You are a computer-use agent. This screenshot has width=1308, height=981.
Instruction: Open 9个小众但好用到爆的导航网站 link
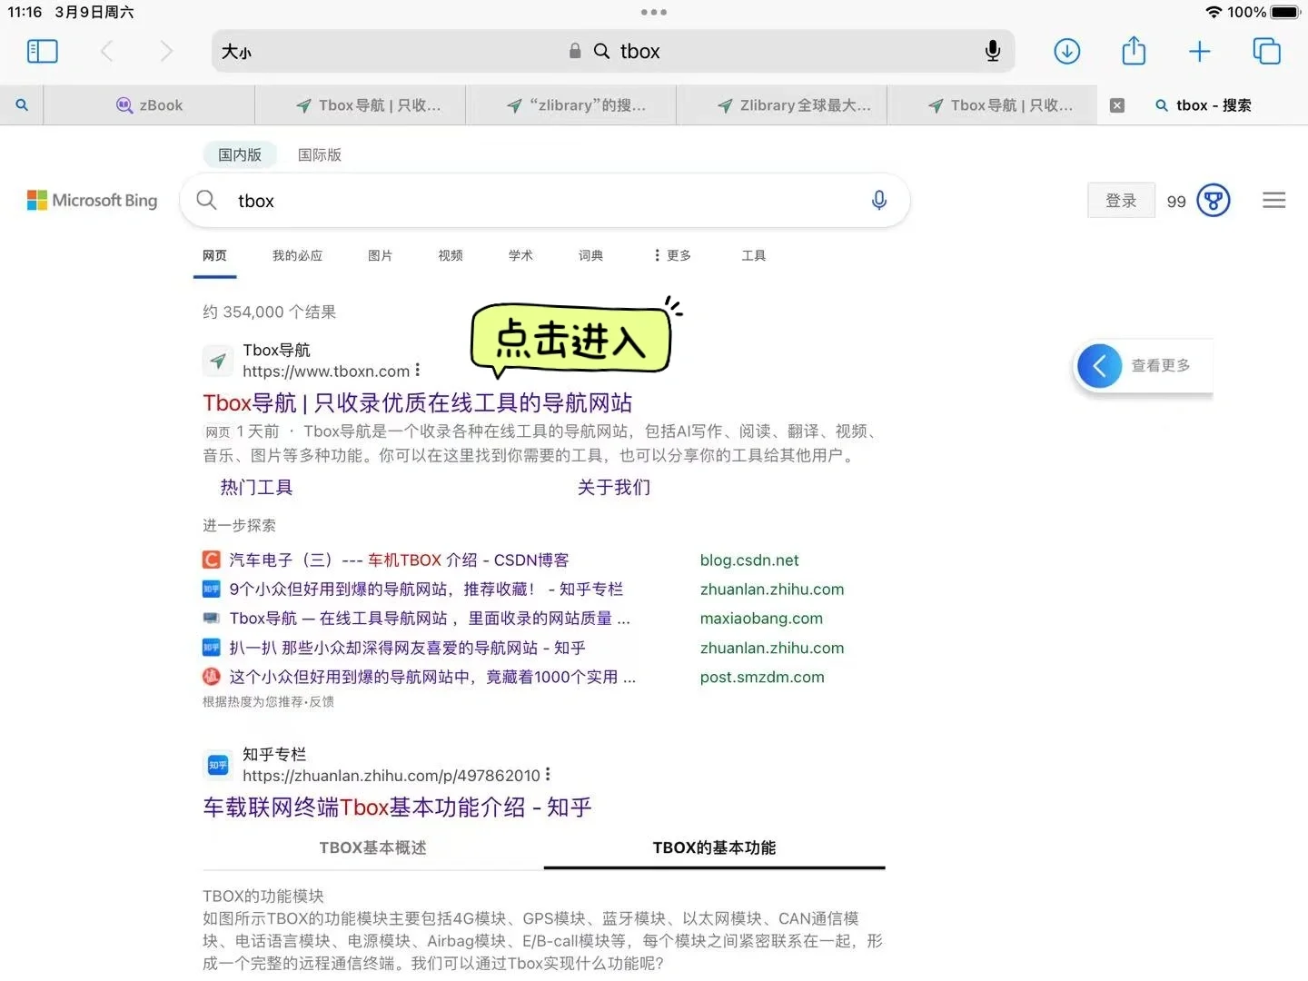tap(426, 589)
